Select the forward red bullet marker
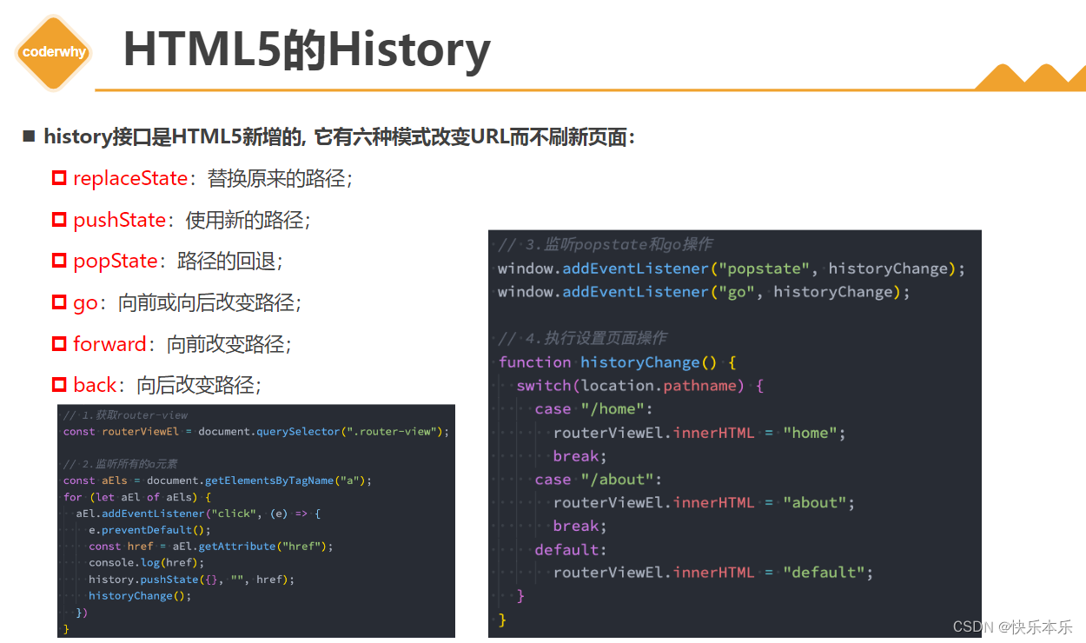Image resolution: width=1086 pixels, height=643 pixels. (58, 344)
